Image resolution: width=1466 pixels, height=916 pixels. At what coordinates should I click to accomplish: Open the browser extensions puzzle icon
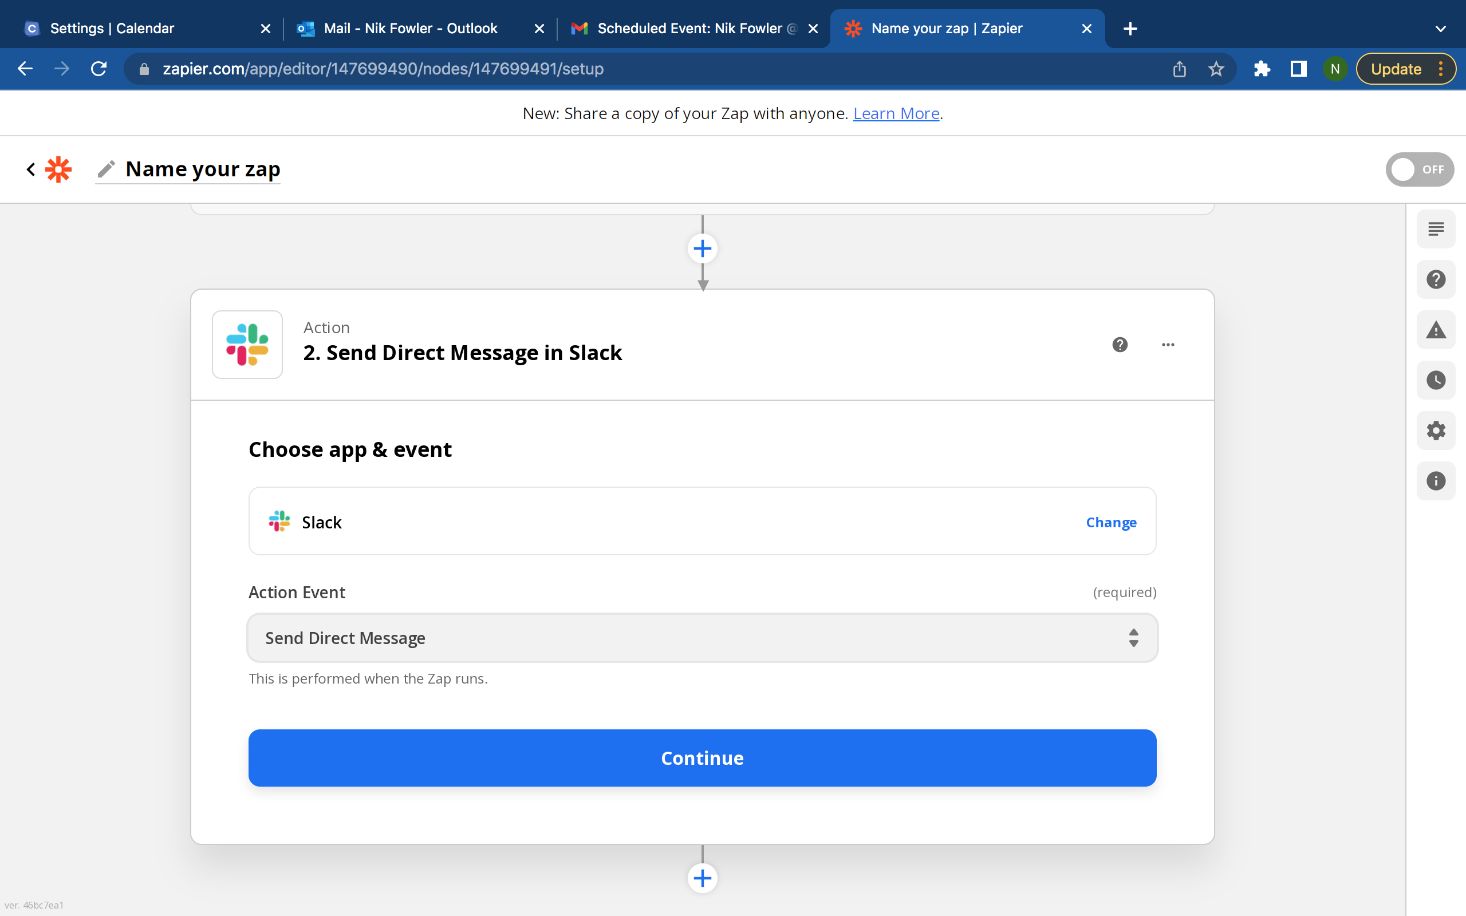click(x=1261, y=69)
